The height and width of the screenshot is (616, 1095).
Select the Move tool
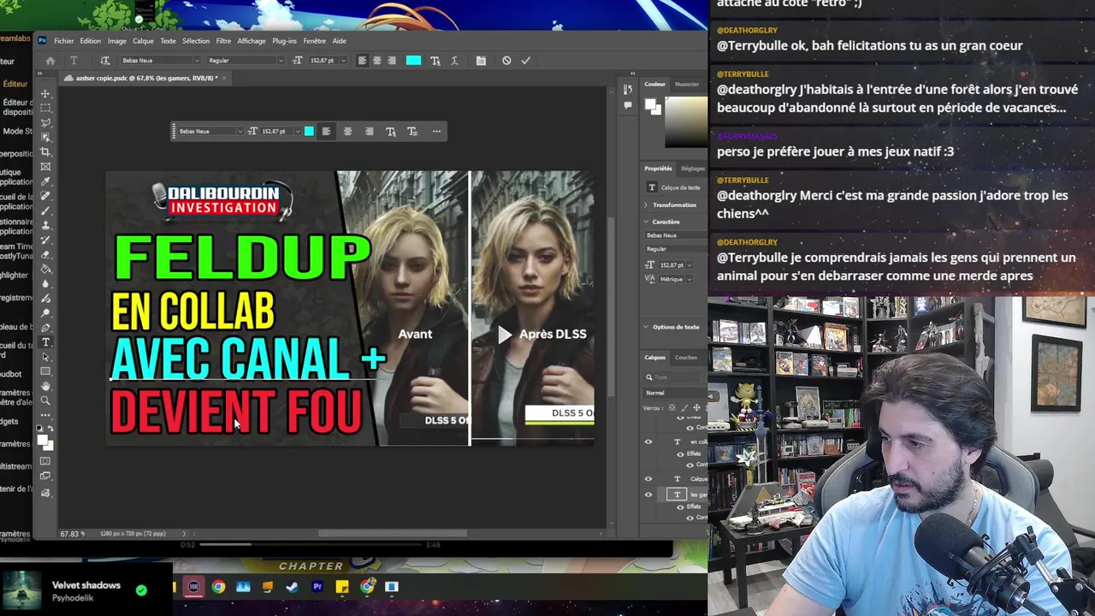click(45, 94)
